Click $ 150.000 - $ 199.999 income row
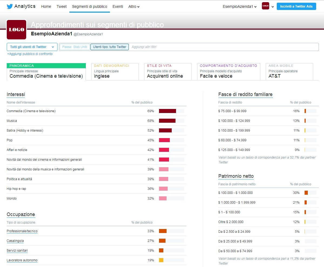Viewport: 324px width, 267px height. [268, 131]
